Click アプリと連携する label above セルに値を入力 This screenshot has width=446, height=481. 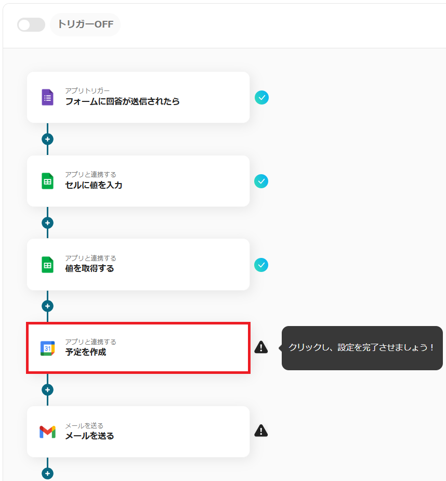coord(91,174)
